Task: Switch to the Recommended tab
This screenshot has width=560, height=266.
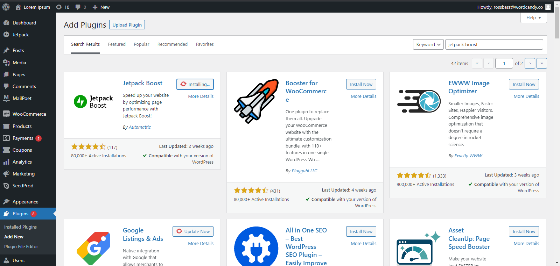Action: click(173, 44)
